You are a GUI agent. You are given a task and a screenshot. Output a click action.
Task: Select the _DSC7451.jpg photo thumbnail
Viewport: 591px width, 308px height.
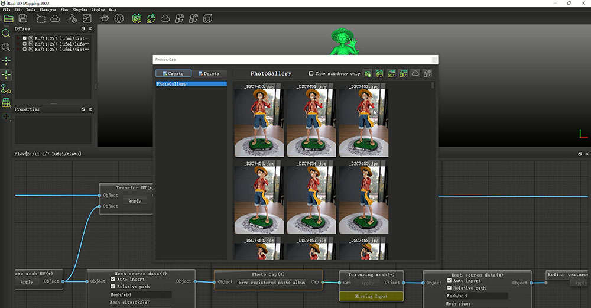(x=311, y=123)
